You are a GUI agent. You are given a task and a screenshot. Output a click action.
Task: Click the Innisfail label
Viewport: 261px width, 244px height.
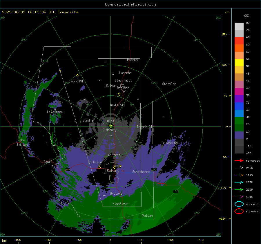pos(117,105)
